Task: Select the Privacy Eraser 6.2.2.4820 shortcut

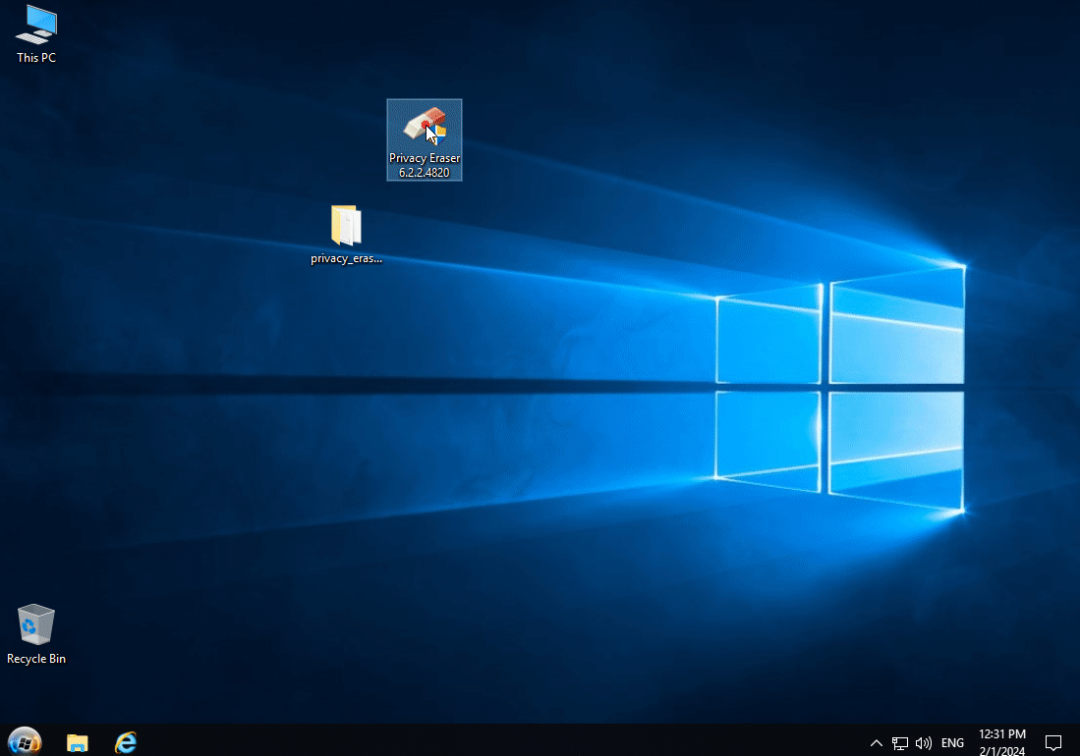Action: click(425, 139)
